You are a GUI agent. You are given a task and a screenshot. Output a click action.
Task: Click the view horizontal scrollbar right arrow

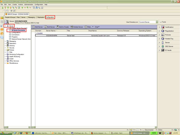[156, 127]
